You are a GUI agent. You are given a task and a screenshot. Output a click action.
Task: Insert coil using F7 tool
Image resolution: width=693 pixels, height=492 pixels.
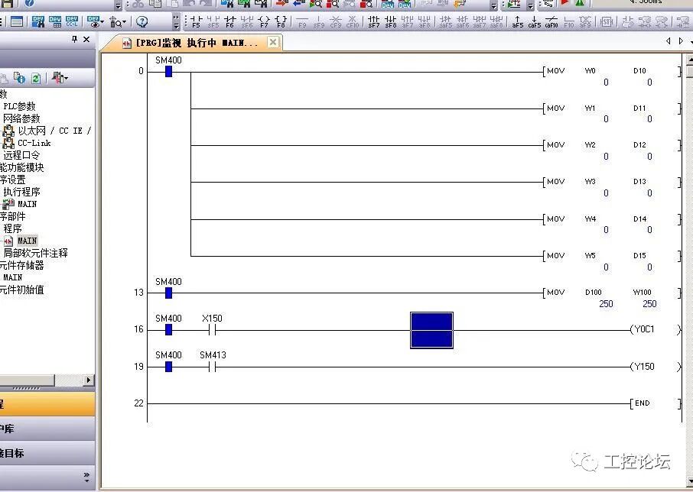pos(264,21)
